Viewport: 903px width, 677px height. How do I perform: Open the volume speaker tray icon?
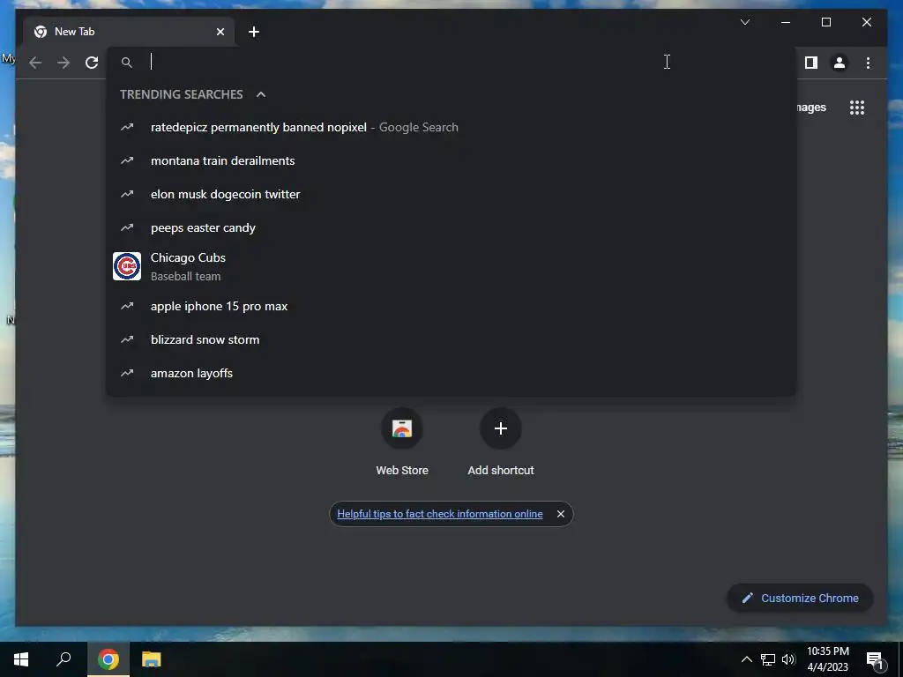tap(788, 659)
